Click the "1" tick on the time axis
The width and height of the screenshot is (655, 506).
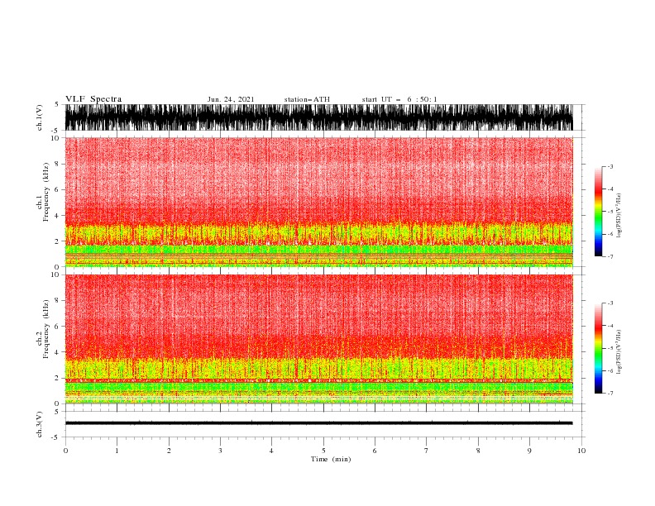click(117, 451)
